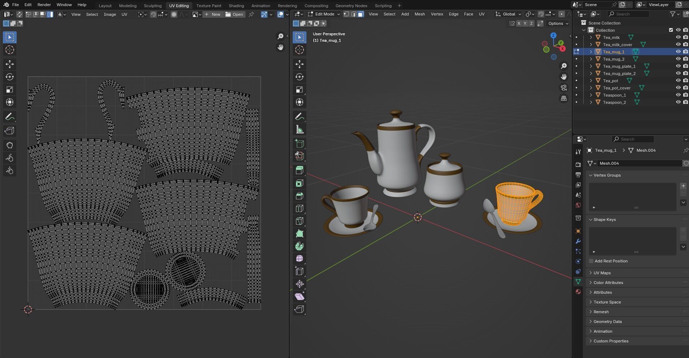Screen dimensions: 689x358
Task: Select Tea_mug_plate_2 in outliner
Action: [619, 73]
